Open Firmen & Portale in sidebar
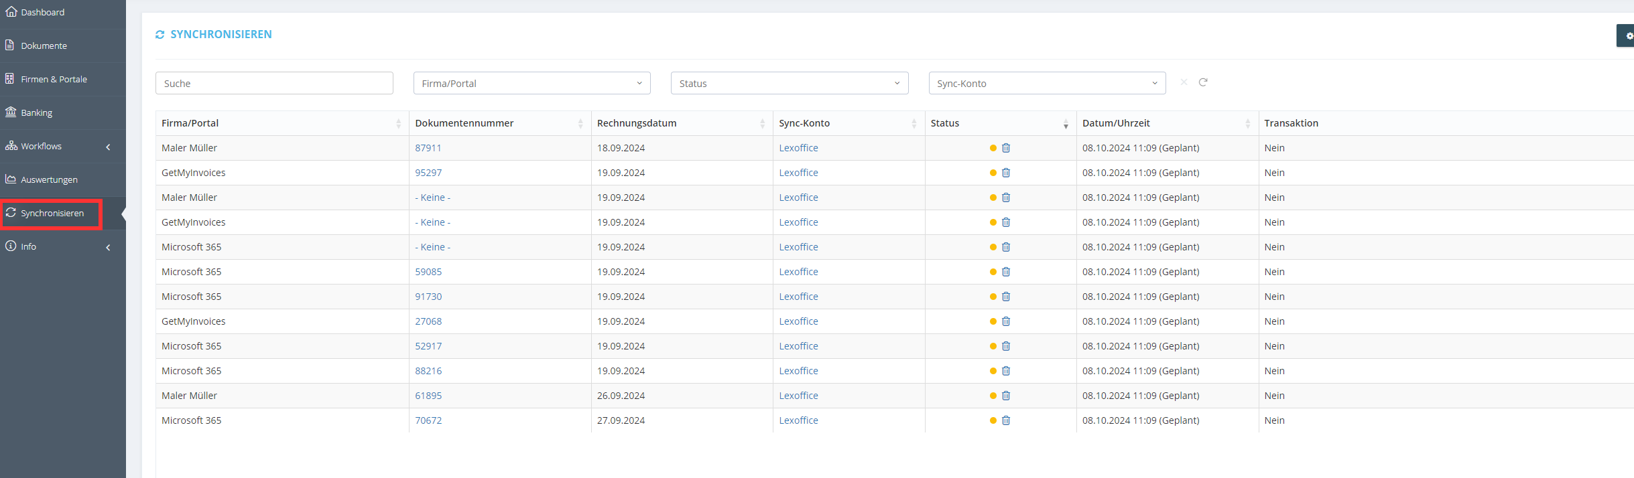Screen dimensions: 1634x478 (x=63, y=79)
